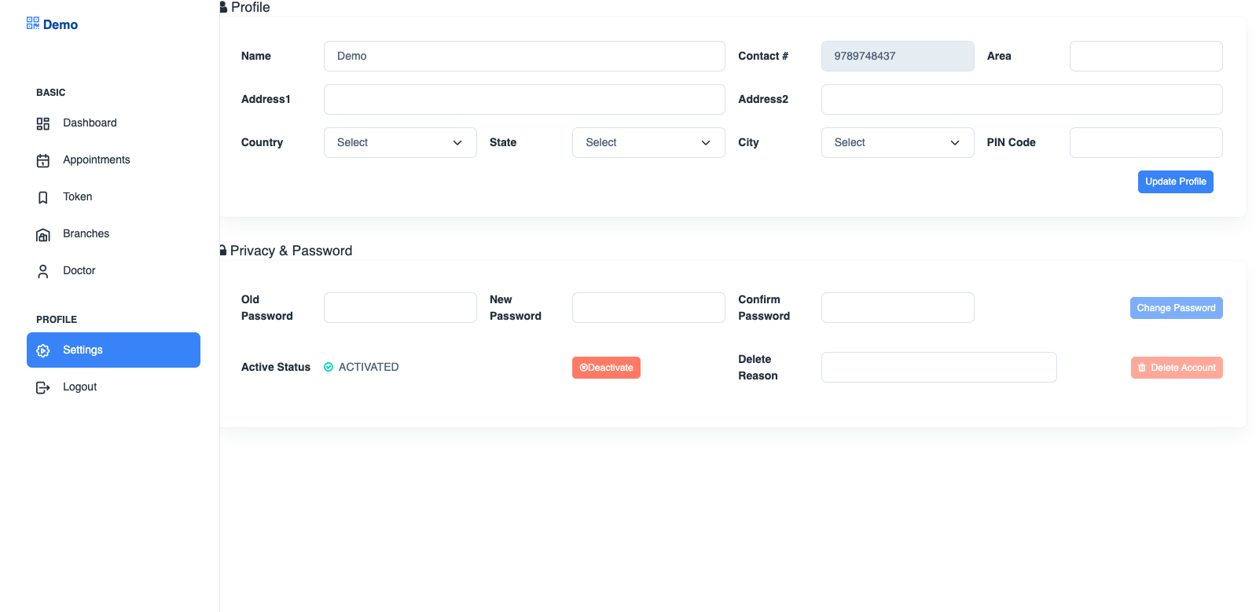Click the Change Password button

(x=1176, y=308)
